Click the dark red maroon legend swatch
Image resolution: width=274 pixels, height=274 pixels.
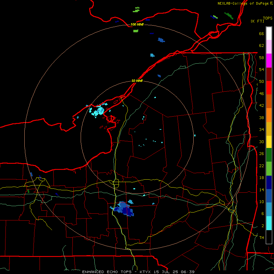point(269,74)
